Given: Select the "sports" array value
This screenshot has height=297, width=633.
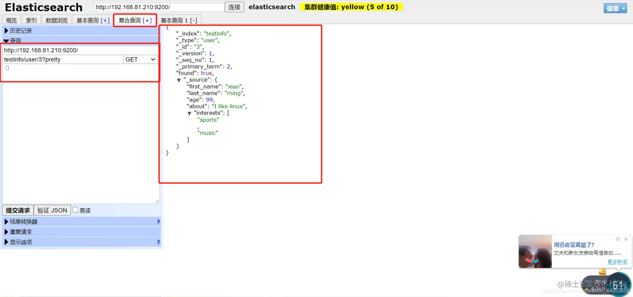Looking at the screenshot, I should (x=208, y=120).
